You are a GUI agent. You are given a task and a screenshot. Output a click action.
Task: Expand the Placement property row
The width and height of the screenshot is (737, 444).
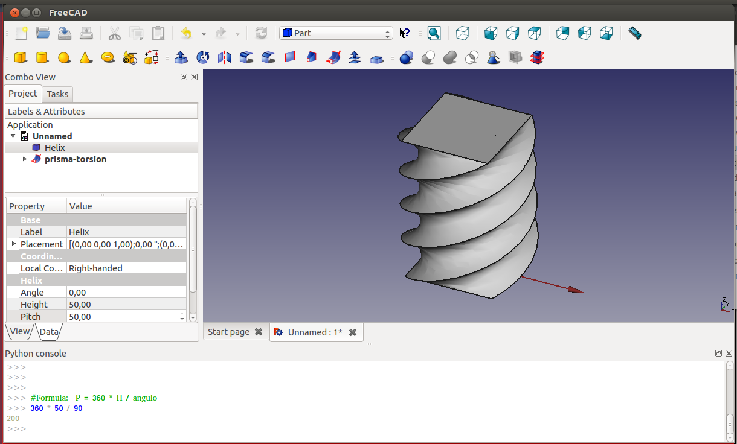pos(14,244)
